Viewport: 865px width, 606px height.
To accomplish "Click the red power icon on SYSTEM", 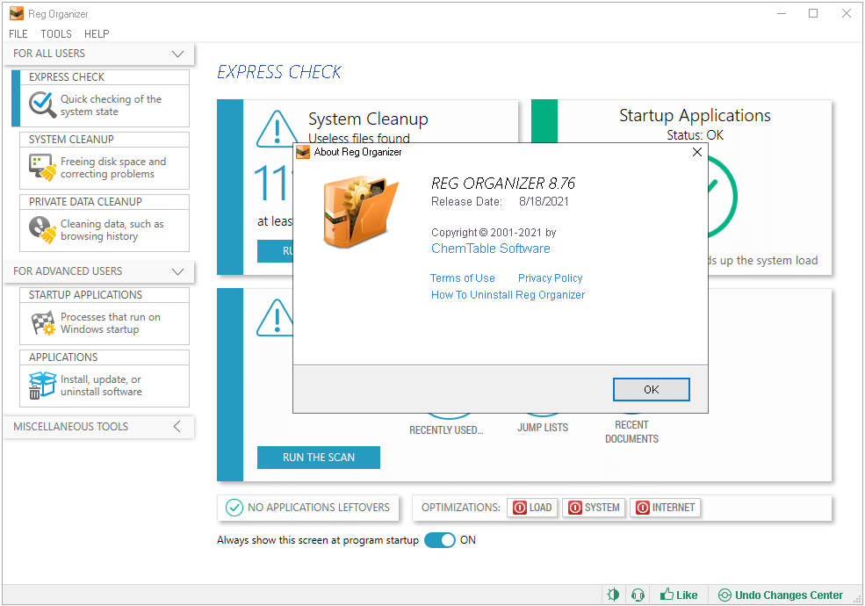I will click(x=575, y=508).
